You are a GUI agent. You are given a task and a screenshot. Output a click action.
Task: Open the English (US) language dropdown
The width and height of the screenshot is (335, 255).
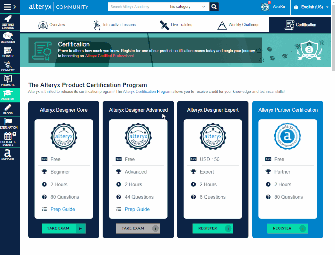312,6
